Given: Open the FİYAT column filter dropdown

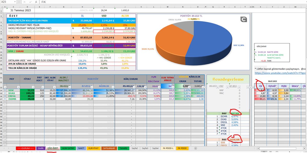Looking at the screenshot, I should pos(33,87).
